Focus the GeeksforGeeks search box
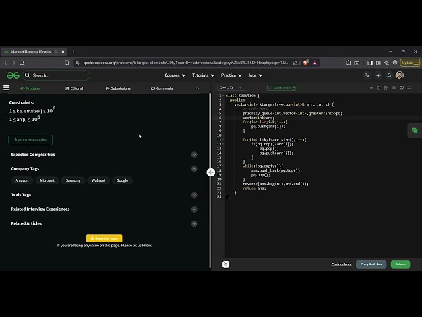The width and height of the screenshot is (422, 317). click(57, 75)
